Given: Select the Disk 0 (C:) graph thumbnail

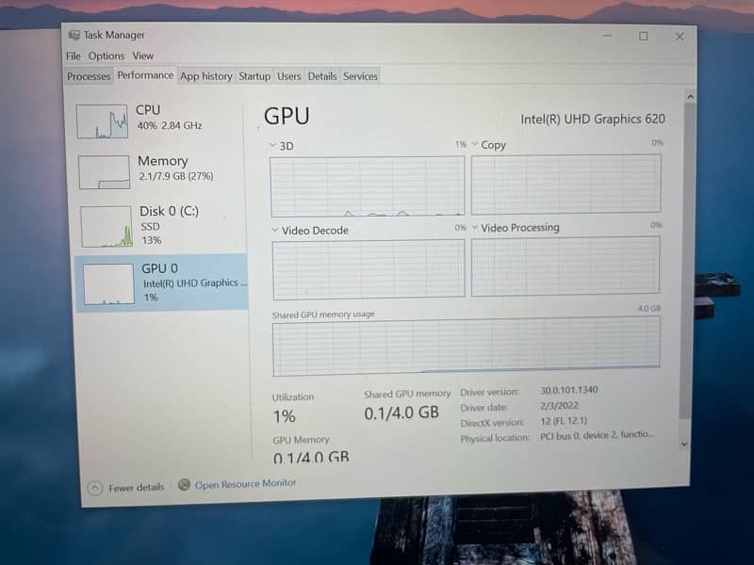Looking at the screenshot, I should pos(106,226).
